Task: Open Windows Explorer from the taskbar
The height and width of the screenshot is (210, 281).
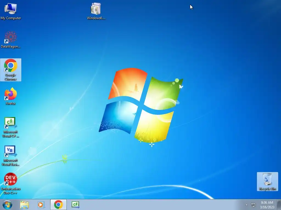Action: (24, 205)
